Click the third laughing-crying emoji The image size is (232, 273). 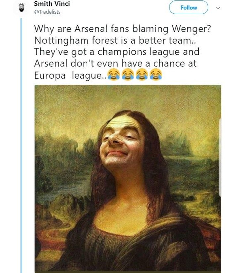pyautogui.click(x=142, y=76)
